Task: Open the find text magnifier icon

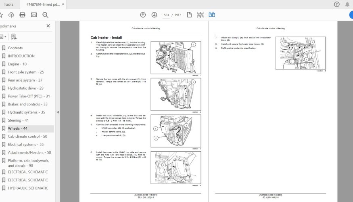Action: [45, 15]
